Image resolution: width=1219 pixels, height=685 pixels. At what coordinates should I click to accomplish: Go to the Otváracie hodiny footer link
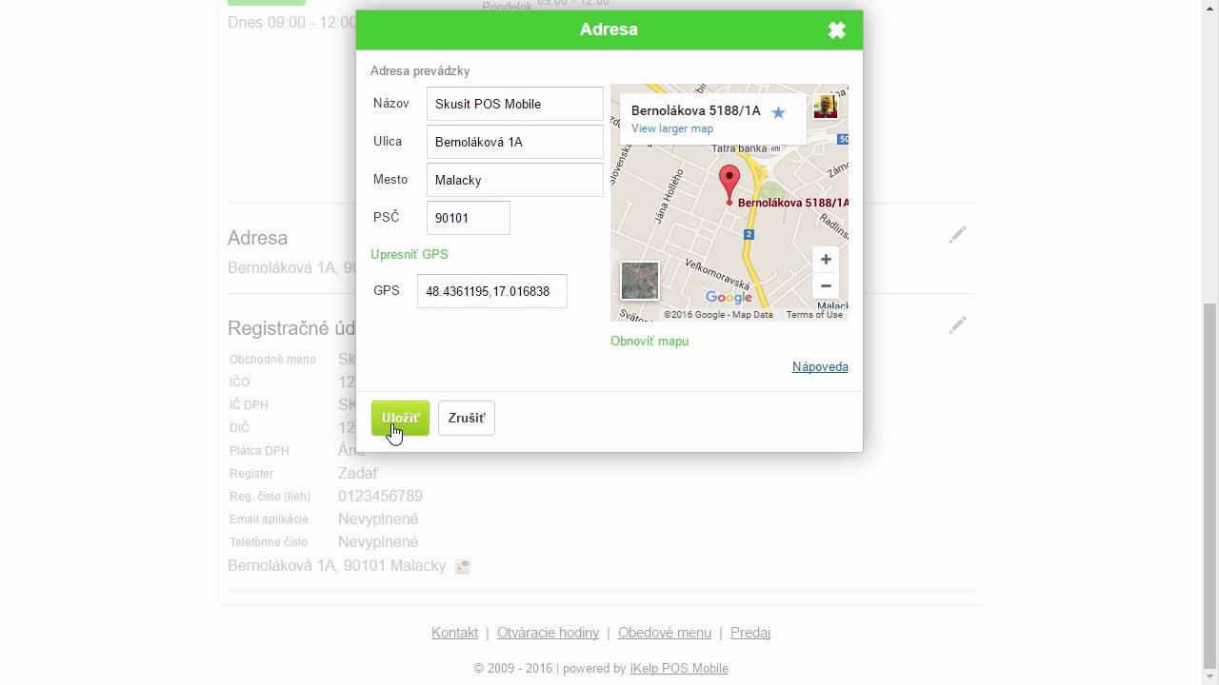click(548, 633)
